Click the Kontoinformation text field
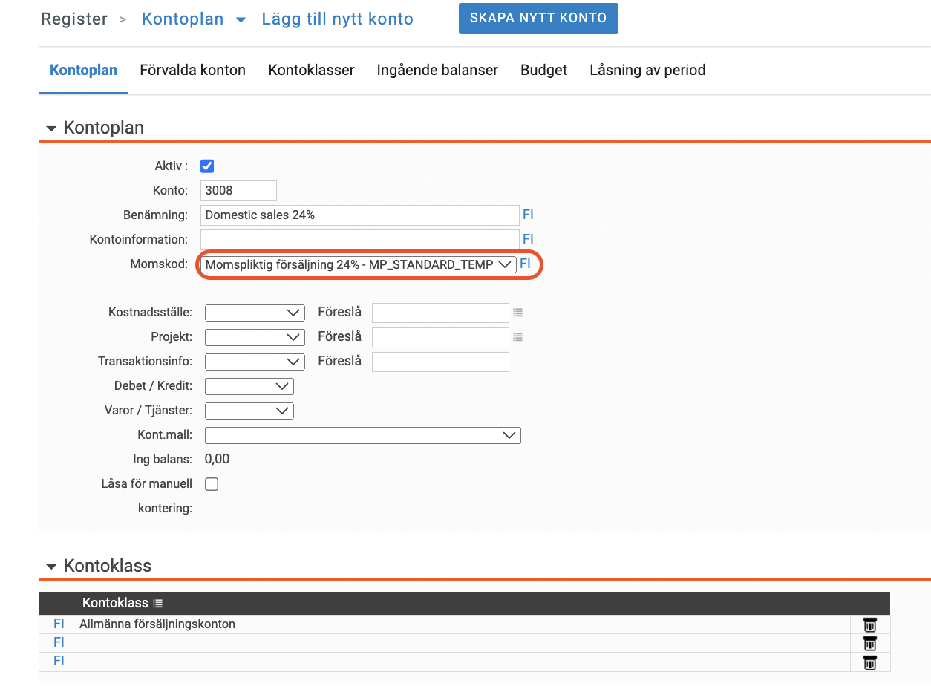The width and height of the screenshot is (931, 695). pyautogui.click(x=359, y=239)
